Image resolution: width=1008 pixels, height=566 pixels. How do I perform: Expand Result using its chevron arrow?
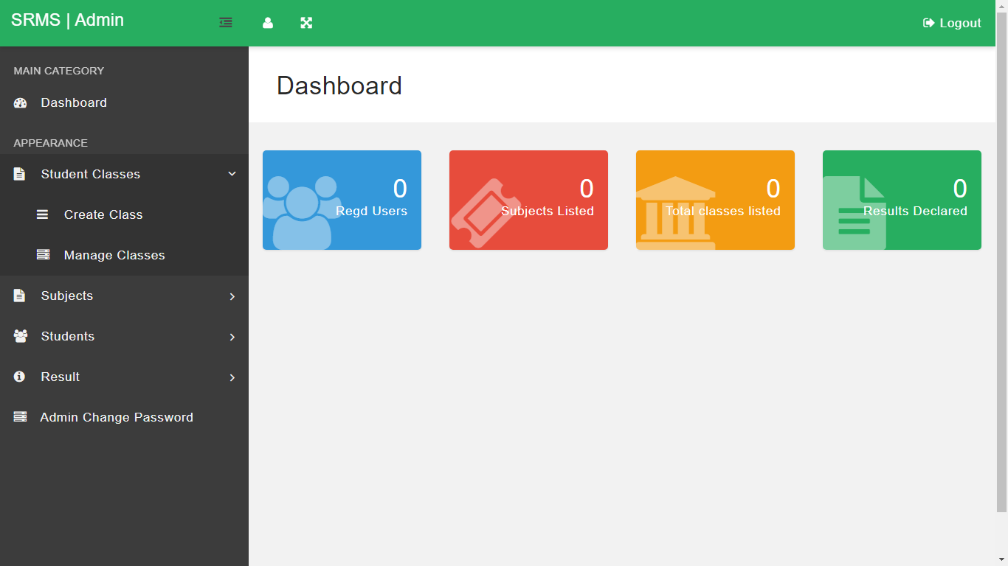pos(232,377)
